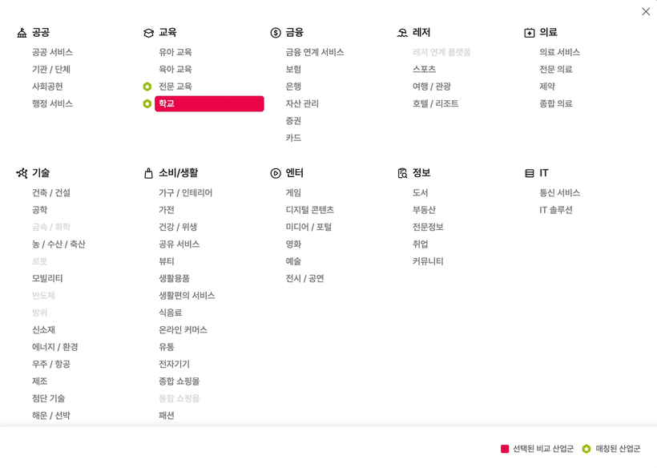The width and height of the screenshot is (657, 468).
Task: Click the 정보 information icon
Action: coord(402,173)
